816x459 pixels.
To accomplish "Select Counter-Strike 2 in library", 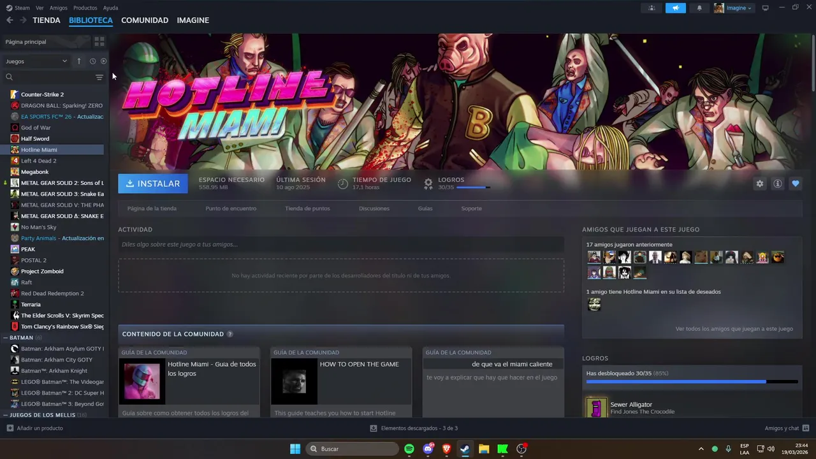I will click(x=52, y=94).
